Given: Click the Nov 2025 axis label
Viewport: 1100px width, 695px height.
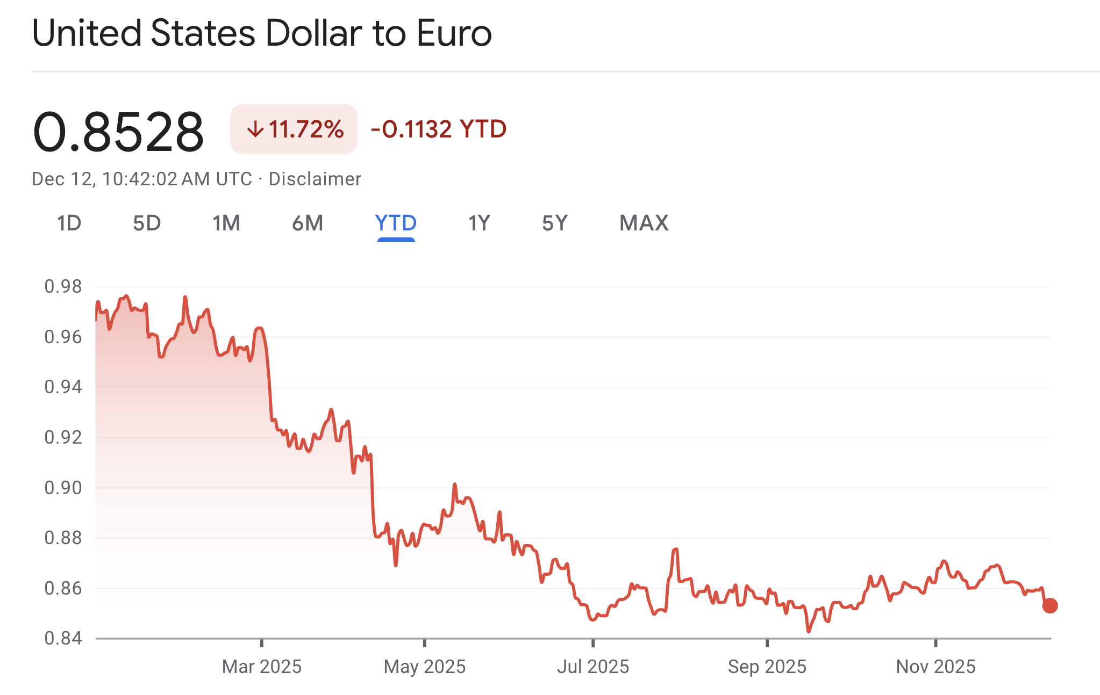Looking at the screenshot, I should pos(935,667).
